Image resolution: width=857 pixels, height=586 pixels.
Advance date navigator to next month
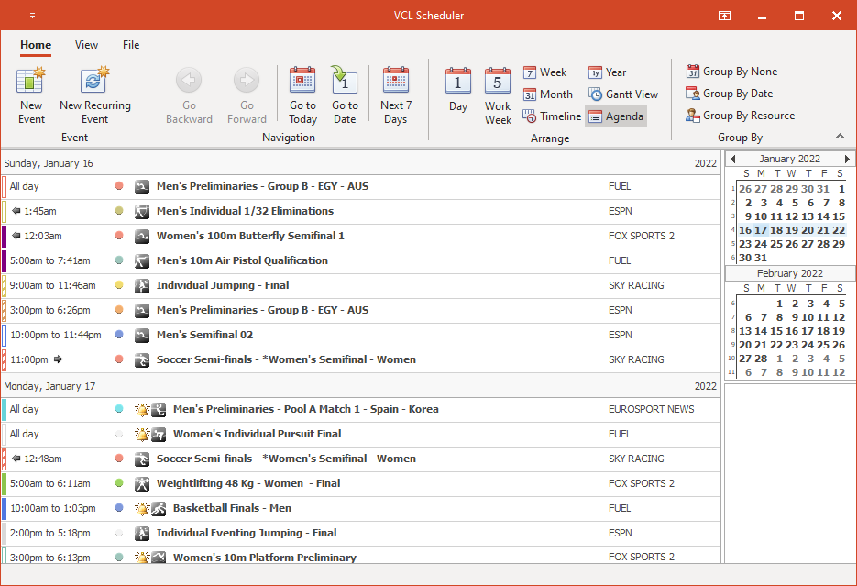pyautogui.click(x=846, y=158)
